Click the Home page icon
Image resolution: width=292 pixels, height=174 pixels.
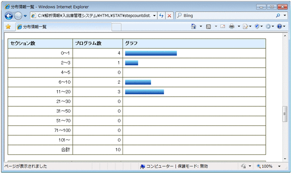(x=194, y=27)
